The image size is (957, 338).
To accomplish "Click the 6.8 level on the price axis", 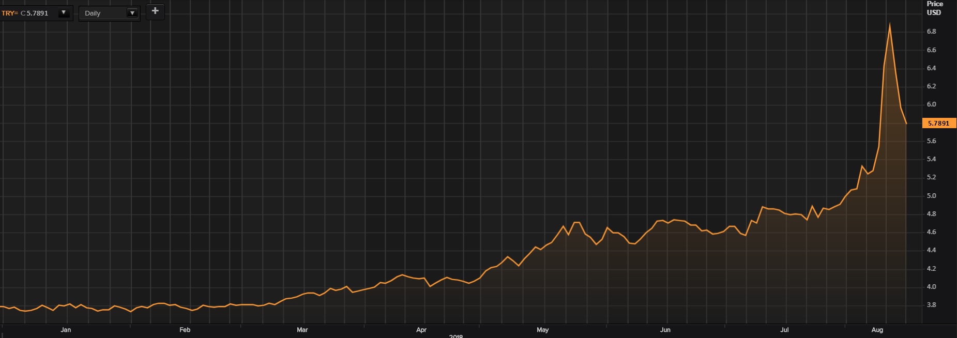I will click(x=931, y=32).
